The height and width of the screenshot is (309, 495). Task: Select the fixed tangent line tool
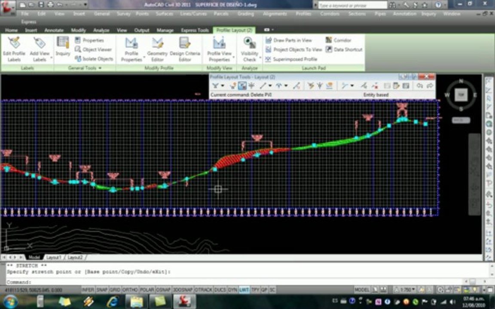(263, 85)
